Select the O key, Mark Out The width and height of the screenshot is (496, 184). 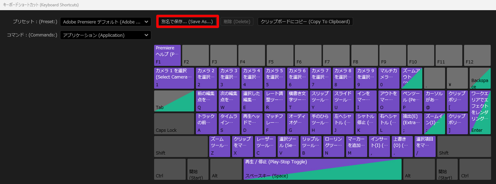[x=389, y=101]
